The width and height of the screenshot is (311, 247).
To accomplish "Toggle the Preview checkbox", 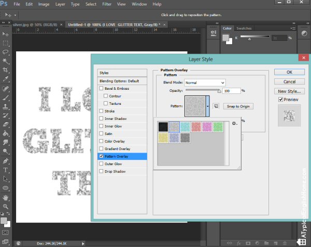I will 280,100.
